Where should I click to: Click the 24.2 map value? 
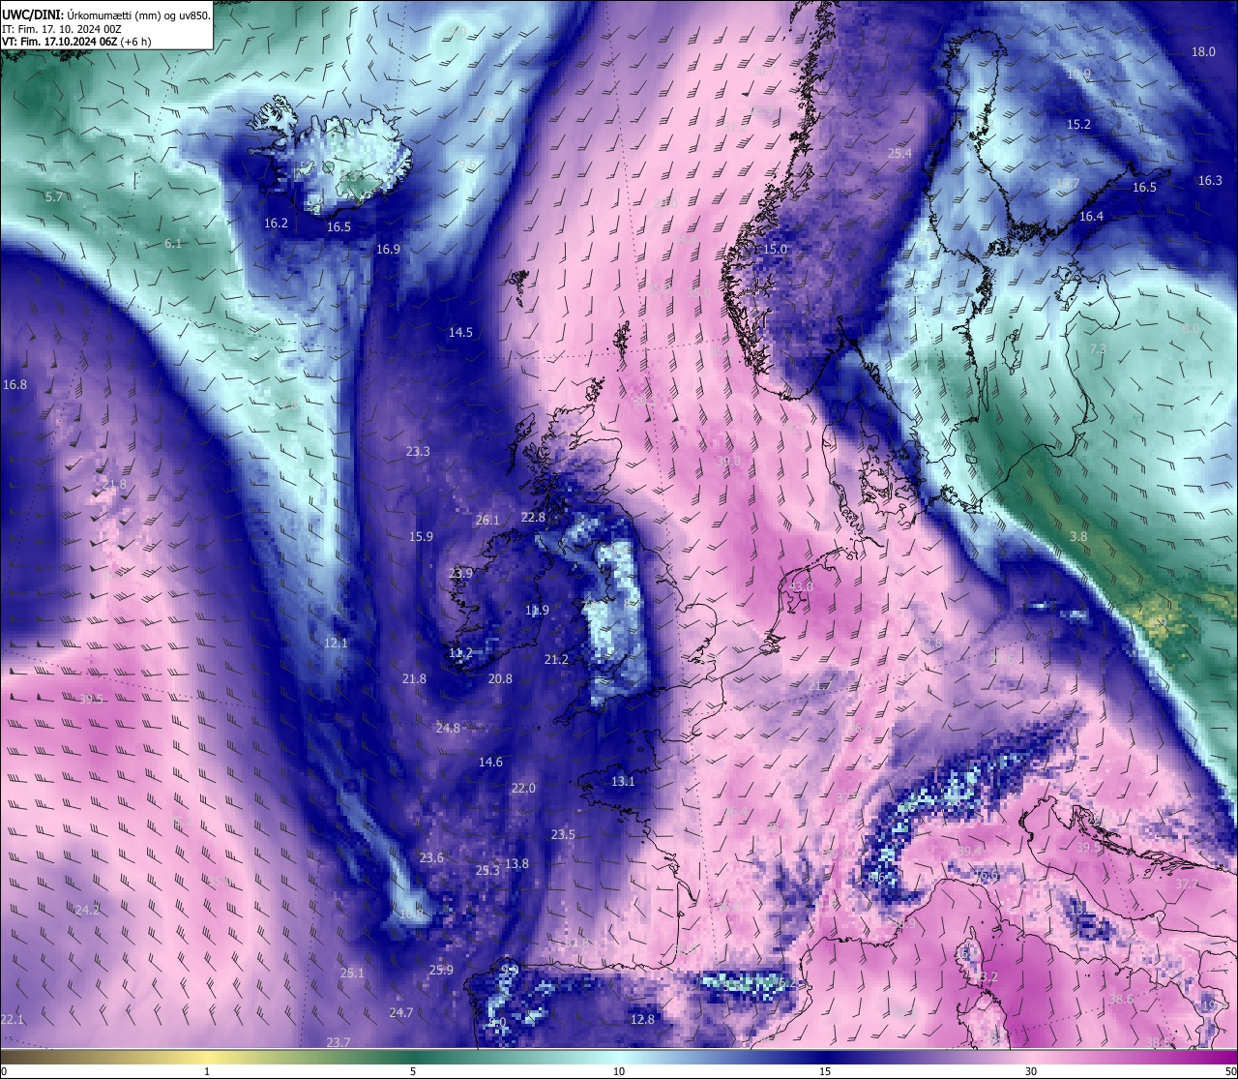(87, 911)
